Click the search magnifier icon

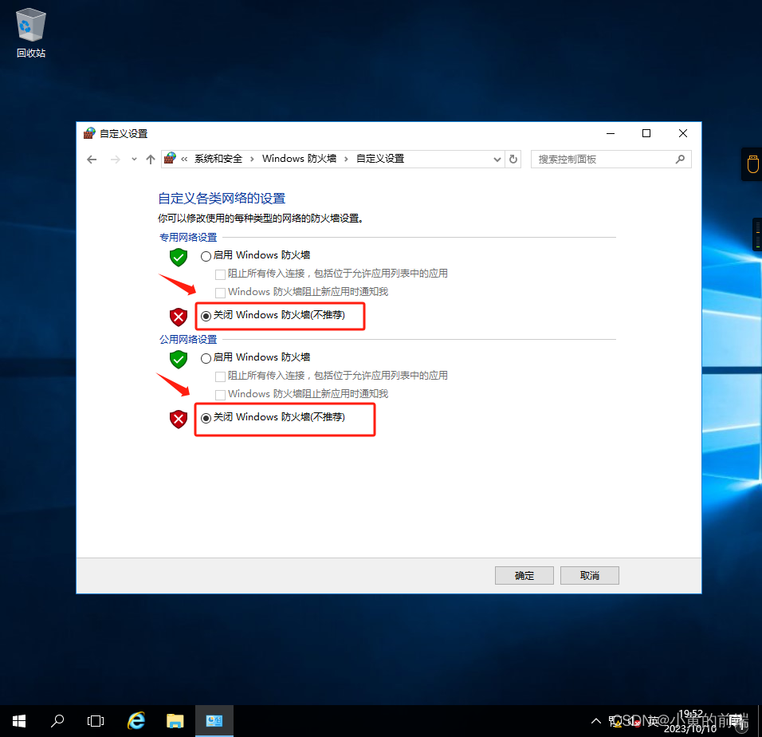point(680,159)
